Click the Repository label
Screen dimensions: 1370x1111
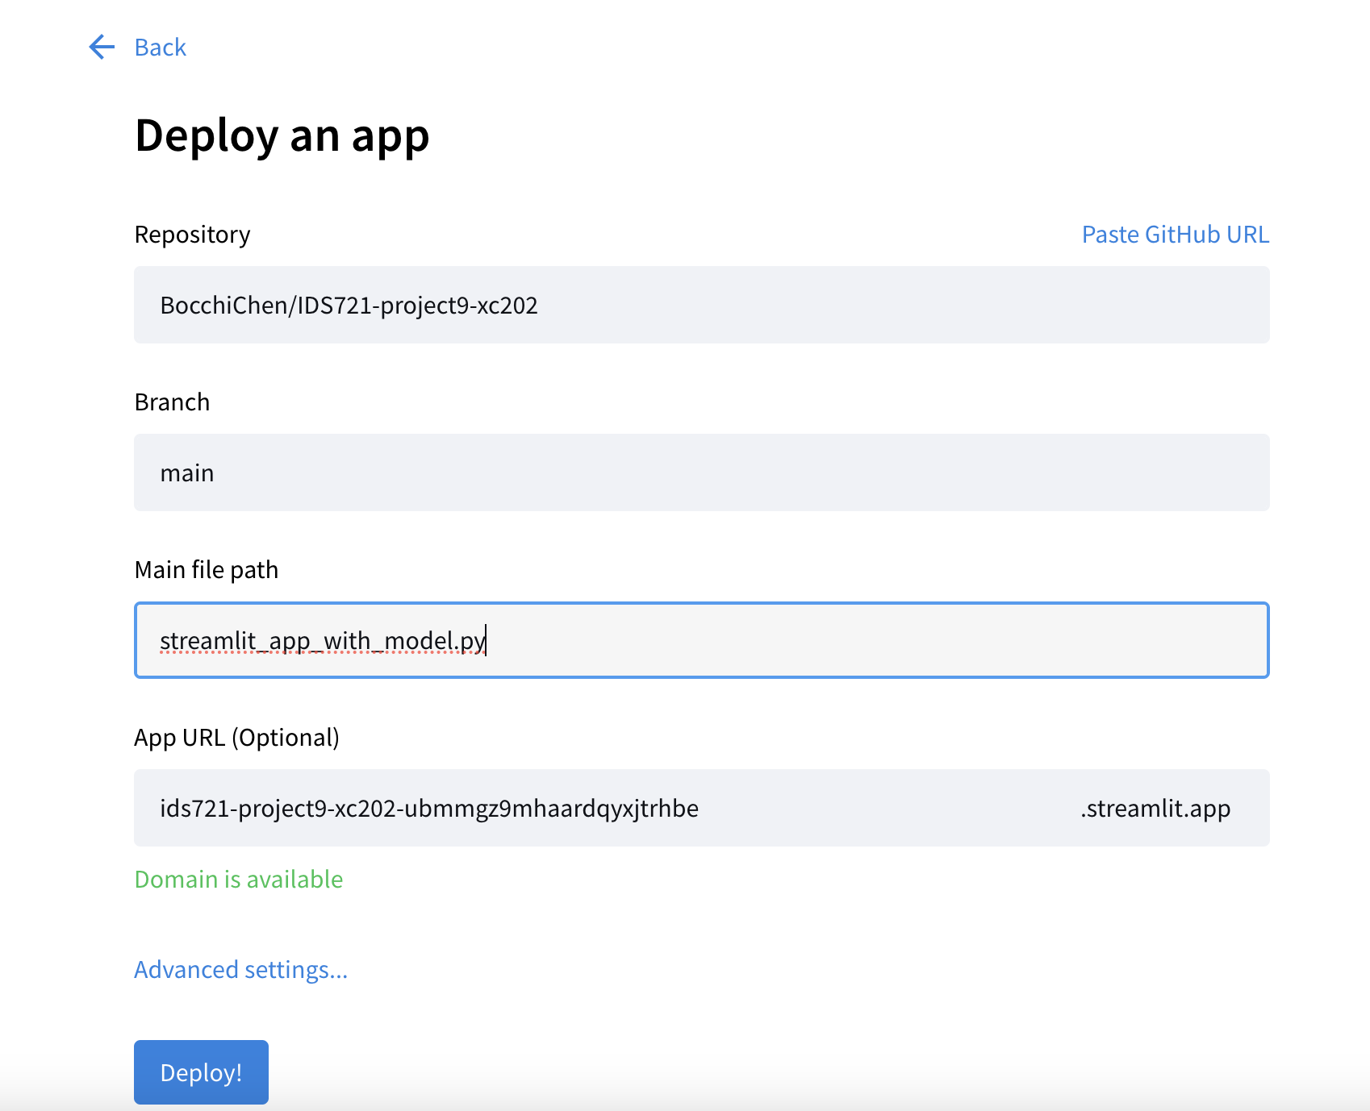pyautogui.click(x=192, y=235)
